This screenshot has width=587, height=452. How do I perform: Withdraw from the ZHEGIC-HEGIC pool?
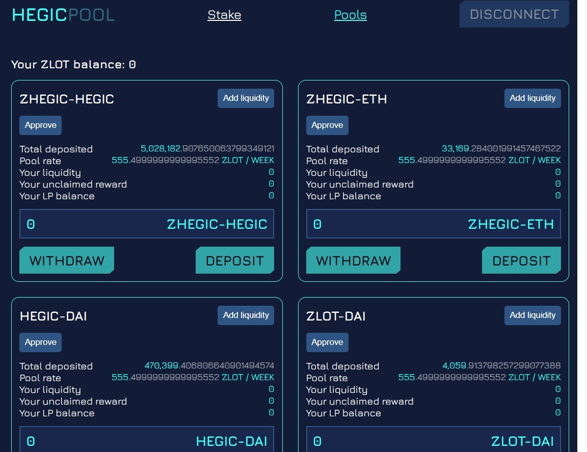click(67, 260)
